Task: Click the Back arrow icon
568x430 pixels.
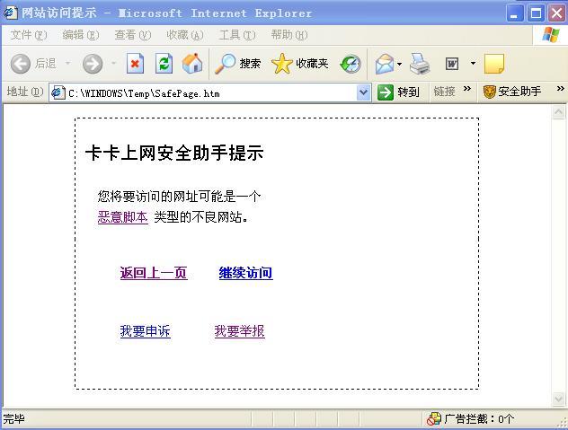Action: (x=21, y=64)
